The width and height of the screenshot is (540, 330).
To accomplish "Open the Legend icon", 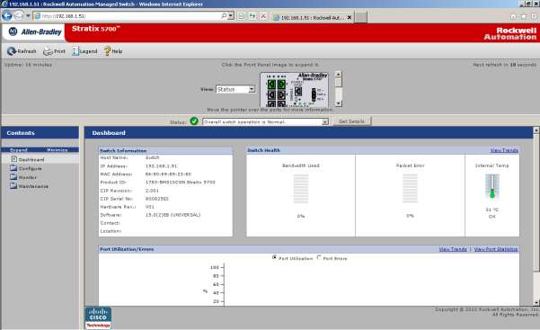I will 75,51.
